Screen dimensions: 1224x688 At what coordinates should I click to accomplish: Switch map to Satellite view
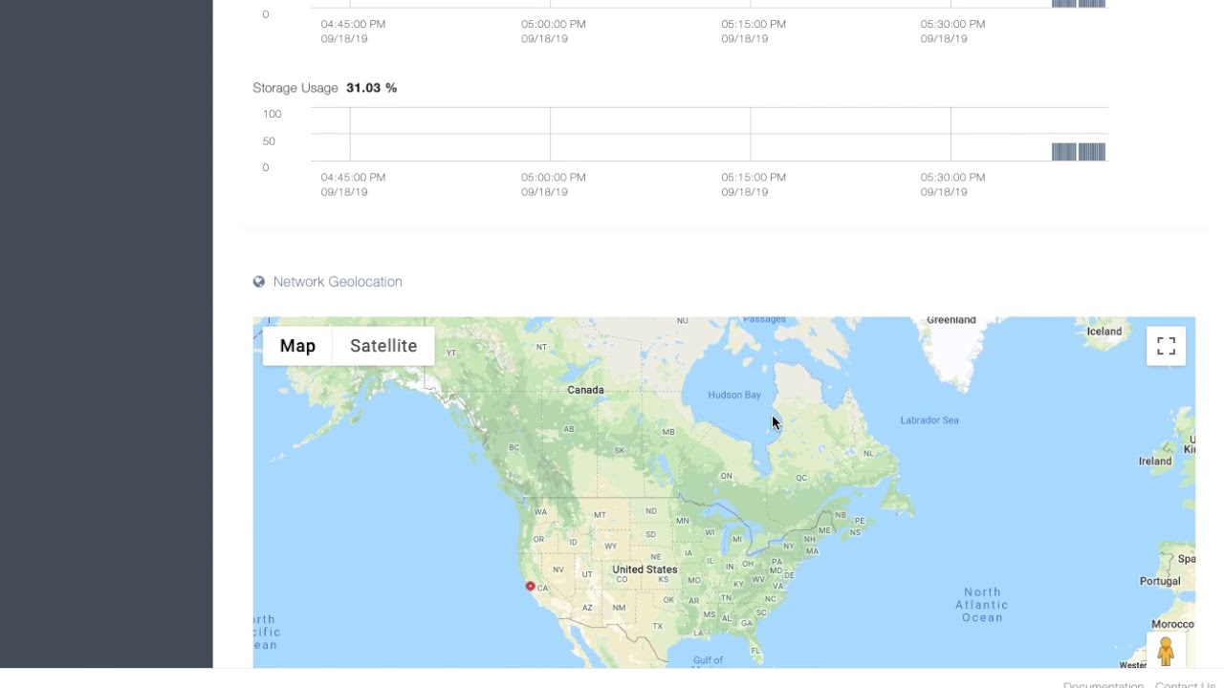pos(383,346)
